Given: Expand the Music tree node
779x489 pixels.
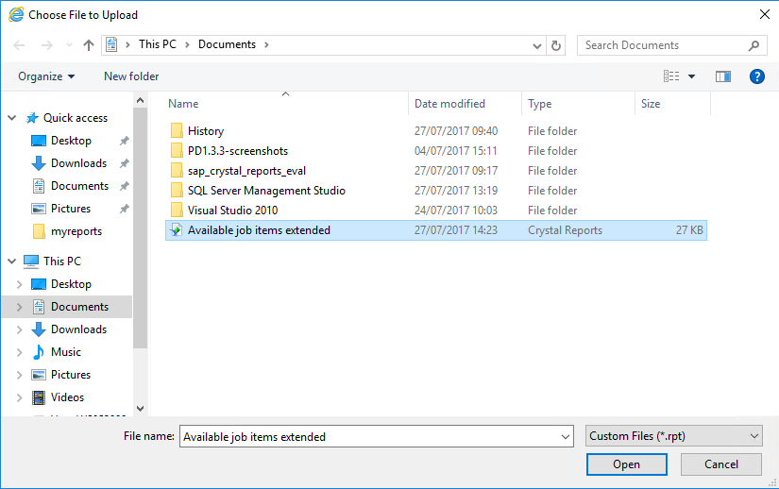Looking at the screenshot, I should 19,352.
